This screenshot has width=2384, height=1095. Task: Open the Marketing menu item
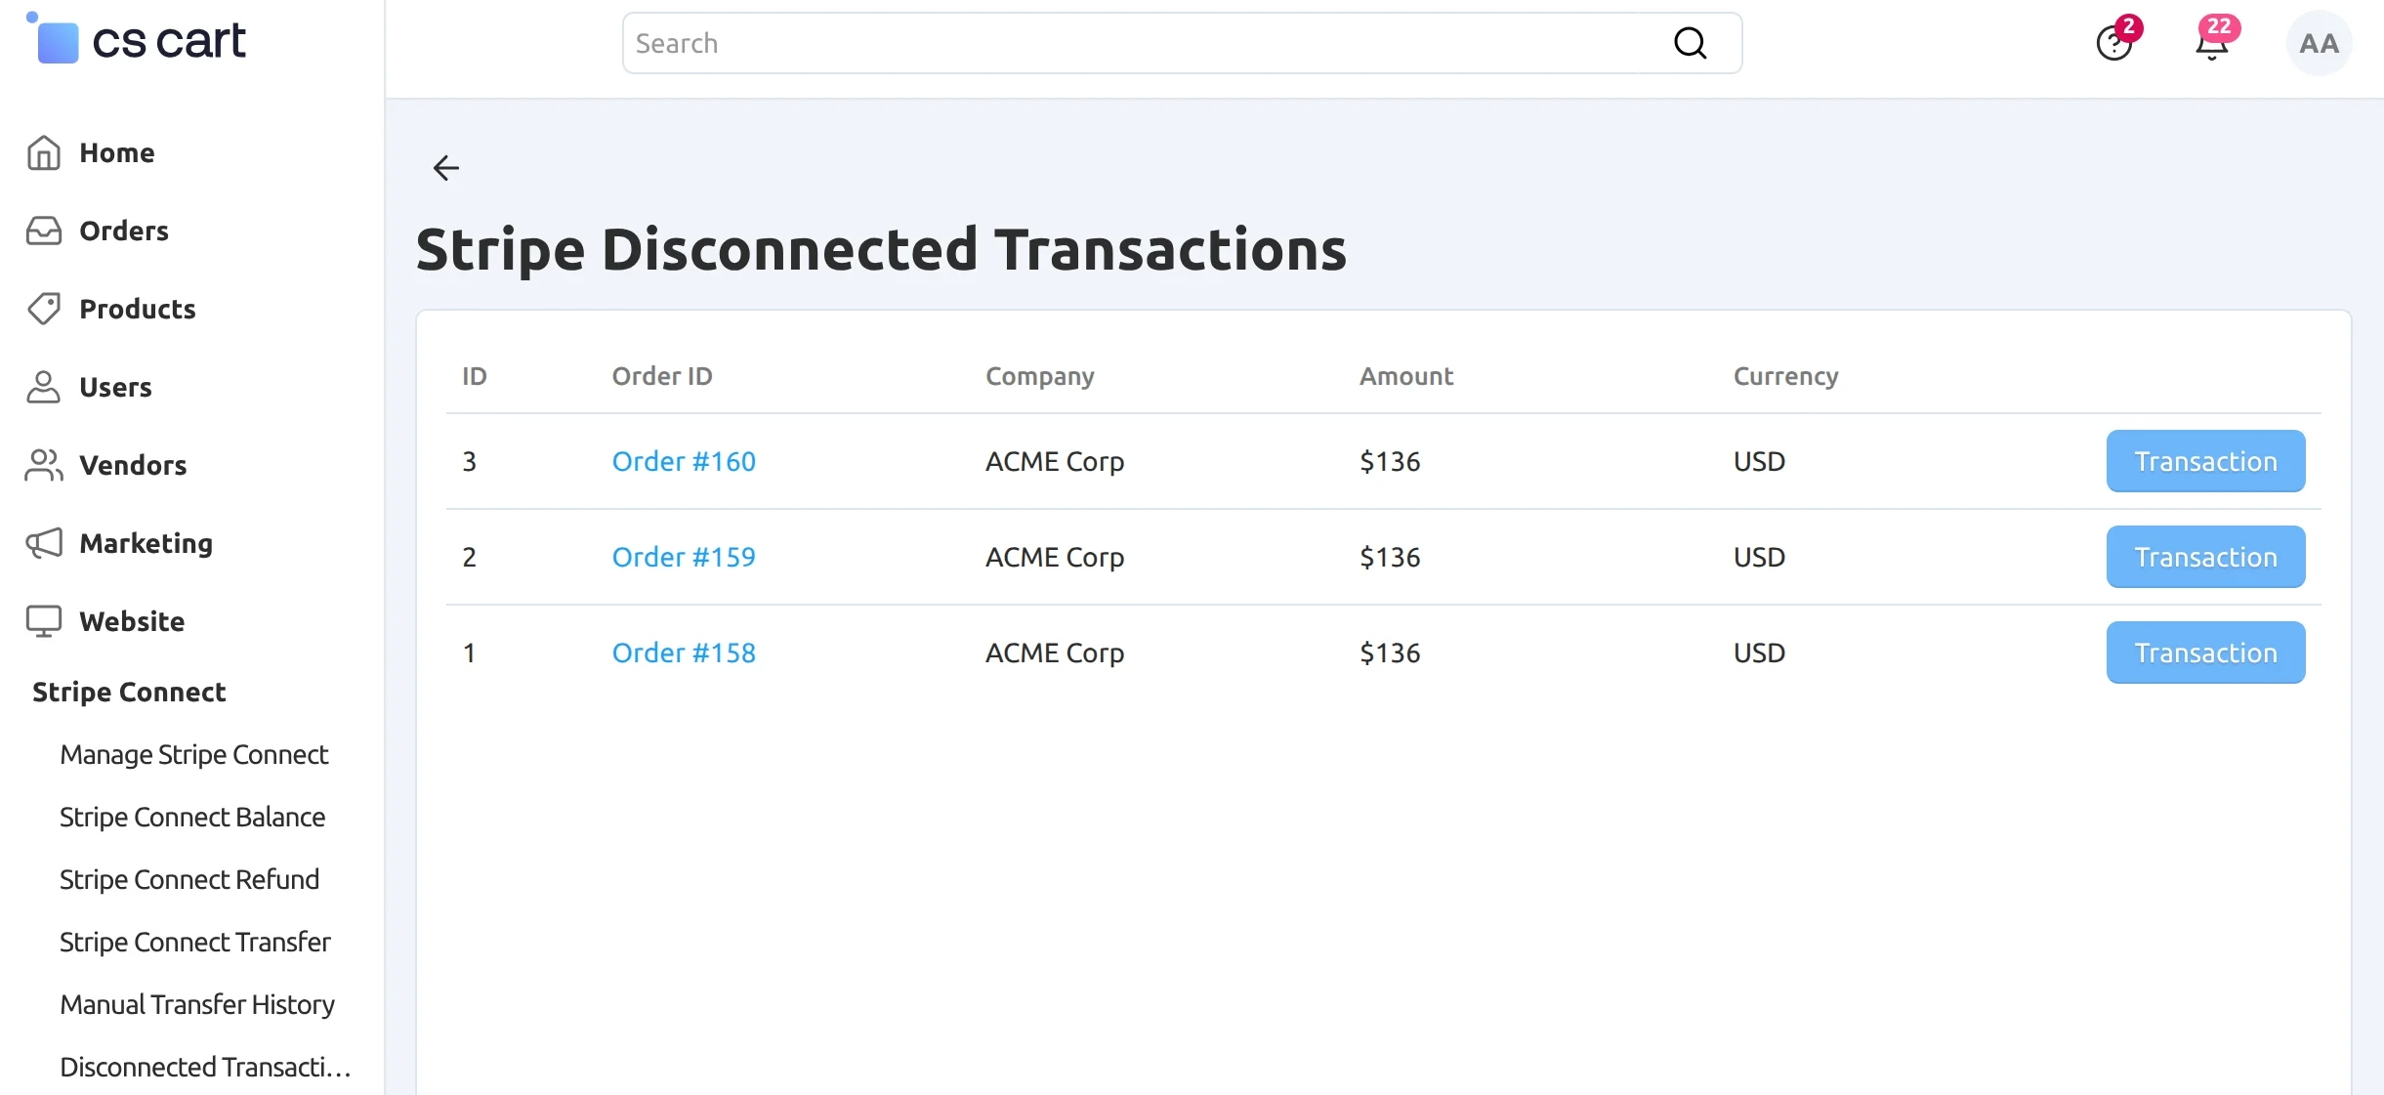point(146,543)
